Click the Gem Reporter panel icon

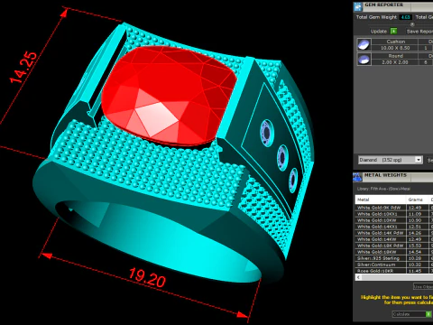(357, 6)
